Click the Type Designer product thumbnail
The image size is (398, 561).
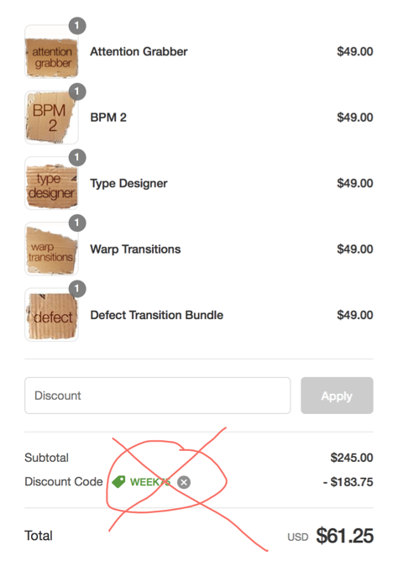point(51,183)
